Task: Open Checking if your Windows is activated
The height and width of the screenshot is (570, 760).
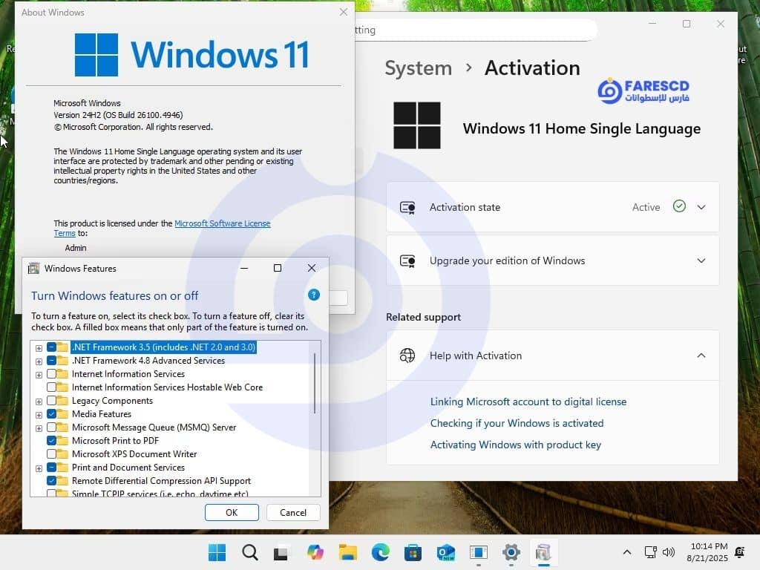Action: coord(517,423)
